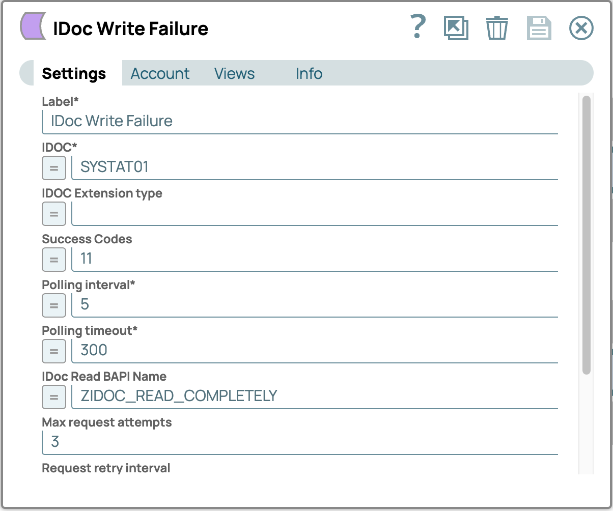Toggle expression button for Polling interval
This screenshot has height=511, width=613.
coord(54,305)
